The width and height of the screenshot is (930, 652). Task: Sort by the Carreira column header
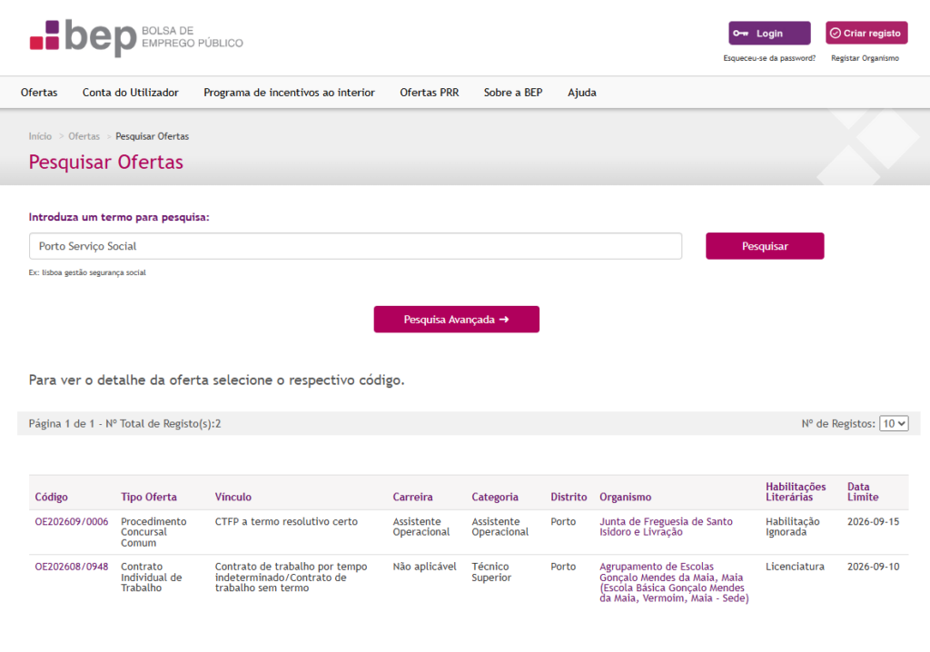click(413, 497)
